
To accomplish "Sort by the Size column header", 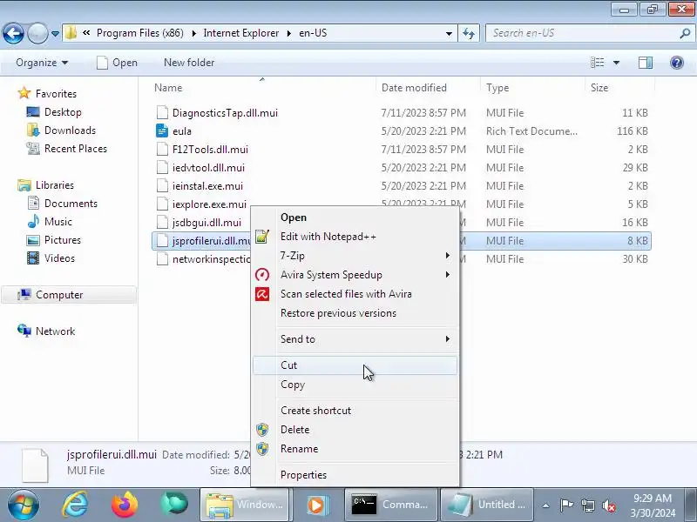I will (620, 88).
